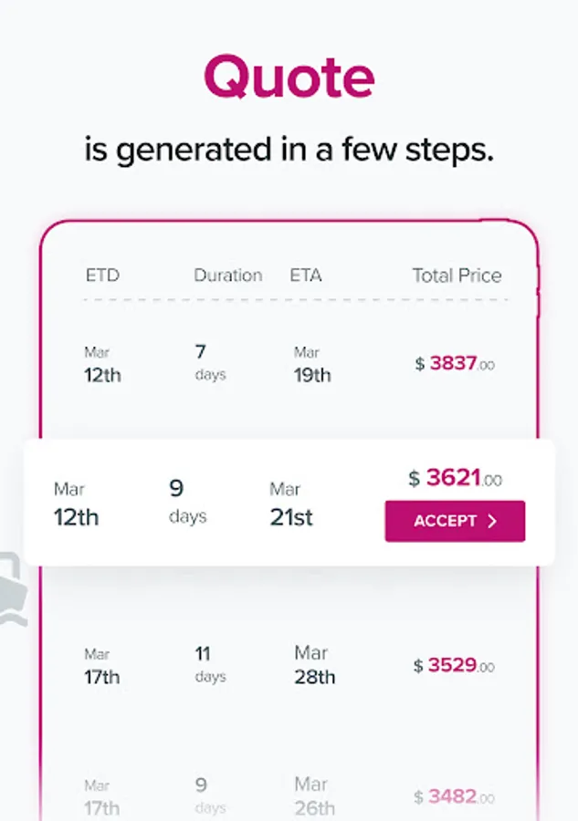This screenshot has width=578, height=821.
Task: Click the 7 days duration entry
Action: [210, 361]
